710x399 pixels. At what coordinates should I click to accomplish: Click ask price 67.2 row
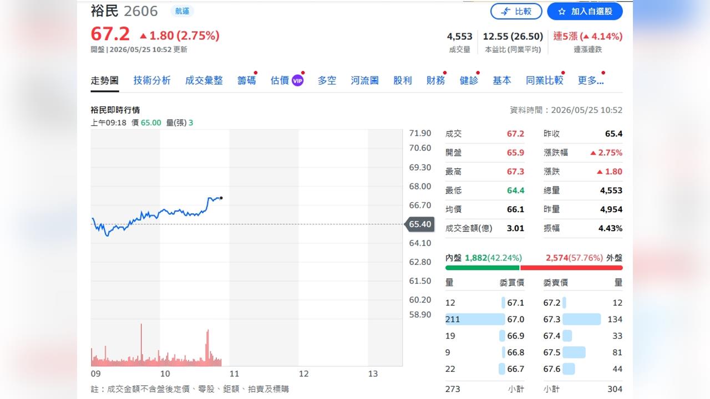click(583, 303)
